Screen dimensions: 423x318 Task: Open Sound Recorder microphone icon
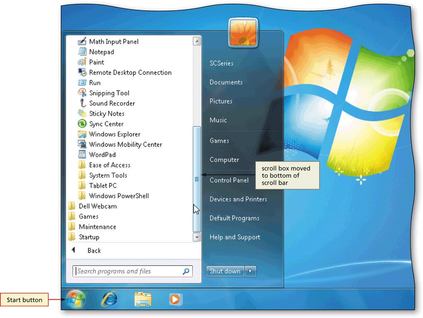pyautogui.click(x=82, y=103)
